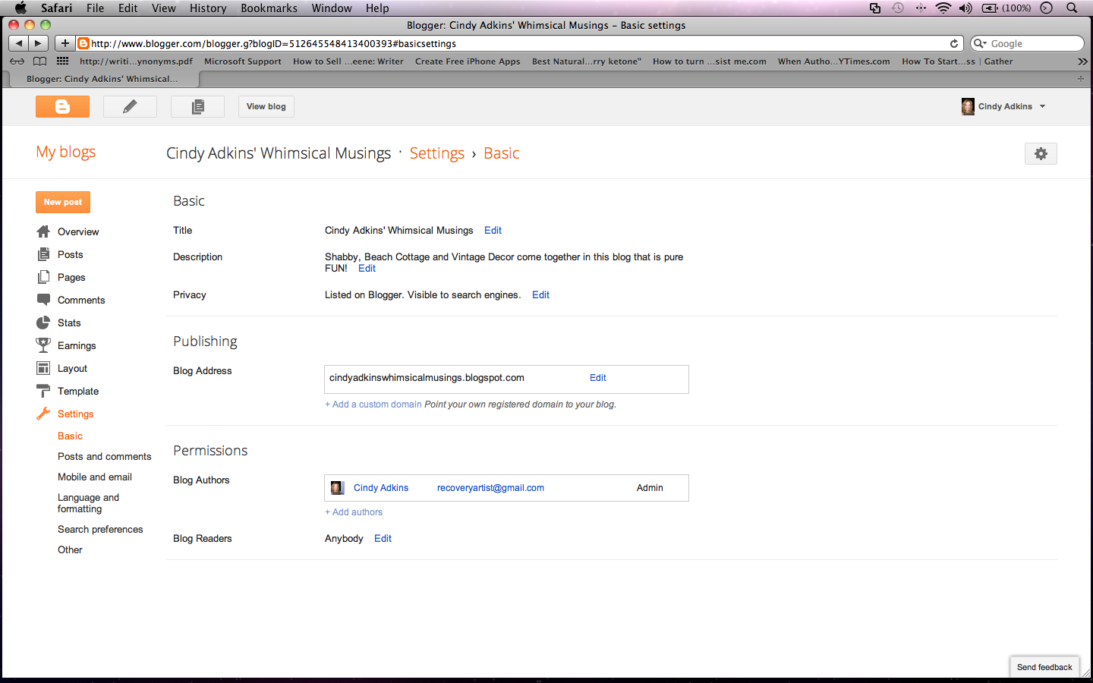This screenshot has width=1093, height=683.
Task: Edit the blogspot Blog Address
Action: point(598,377)
